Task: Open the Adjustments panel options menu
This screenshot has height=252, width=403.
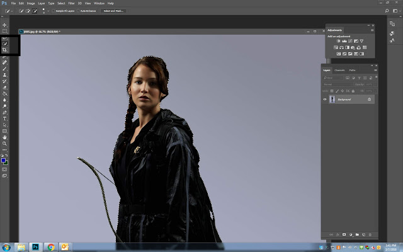Action: coord(372,30)
